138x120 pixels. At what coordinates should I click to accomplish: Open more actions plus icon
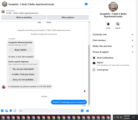(x=2, y=111)
